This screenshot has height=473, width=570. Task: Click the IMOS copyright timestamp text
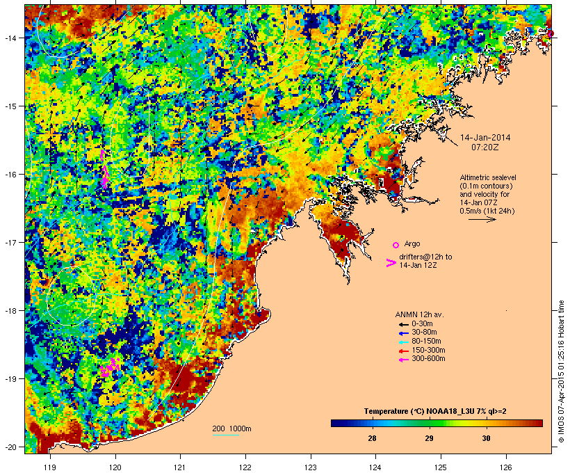(561, 371)
